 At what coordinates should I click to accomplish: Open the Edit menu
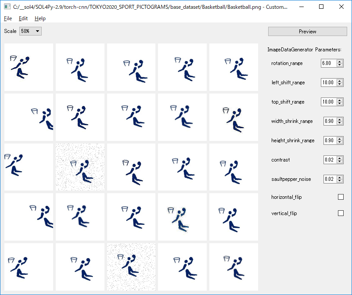(x=23, y=18)
